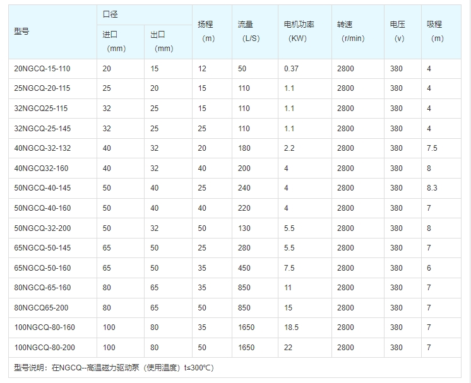
Task: Click the 口径 header cell
Action: pyautogui.click(x=145, y=15)
